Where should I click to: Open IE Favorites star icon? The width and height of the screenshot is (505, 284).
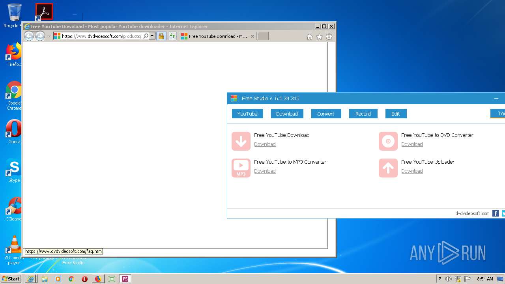click(319, 37)
